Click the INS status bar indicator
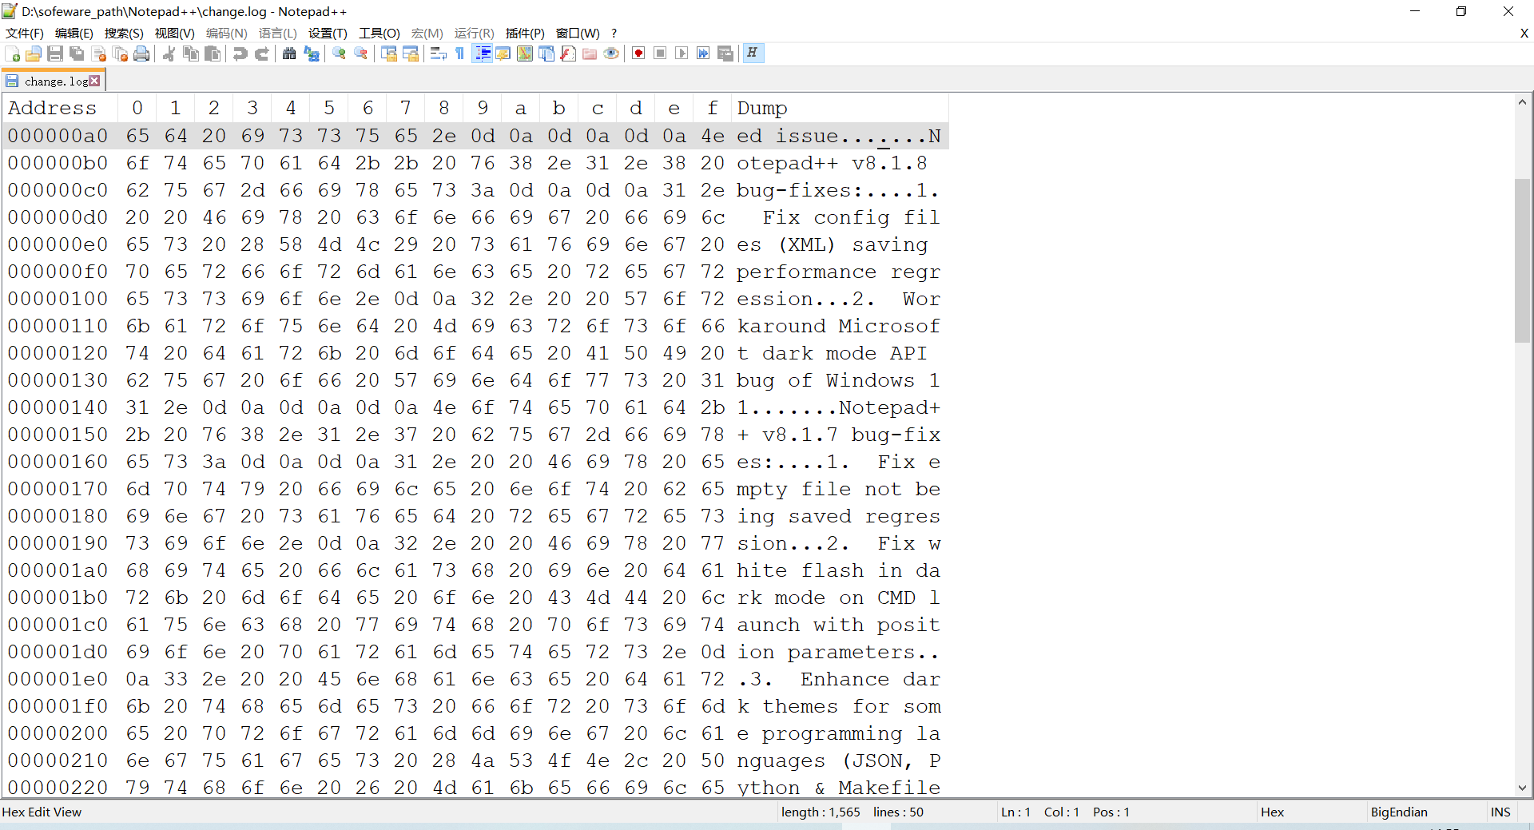The height and width of the screenshot is (830, 1534). point(1500,812)
